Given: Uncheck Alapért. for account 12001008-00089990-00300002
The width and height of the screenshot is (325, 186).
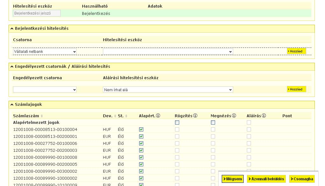Looking at the screenshot, I should 141,171.
